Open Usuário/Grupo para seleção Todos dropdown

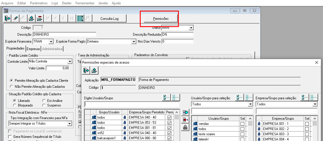250,104
